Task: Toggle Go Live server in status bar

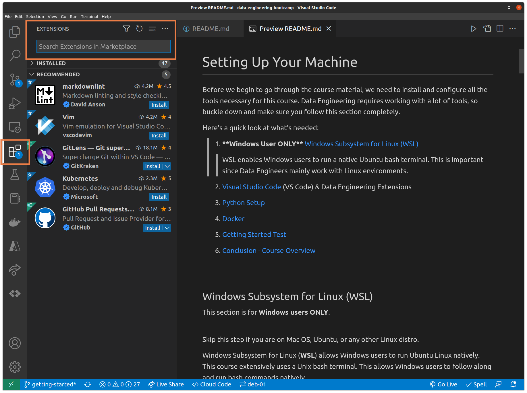Action: [x=443, y=384]
